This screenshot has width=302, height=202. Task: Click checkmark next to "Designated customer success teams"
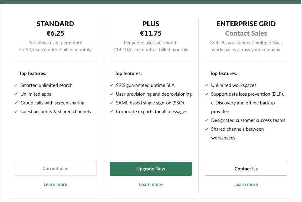(x=206, y=120)
